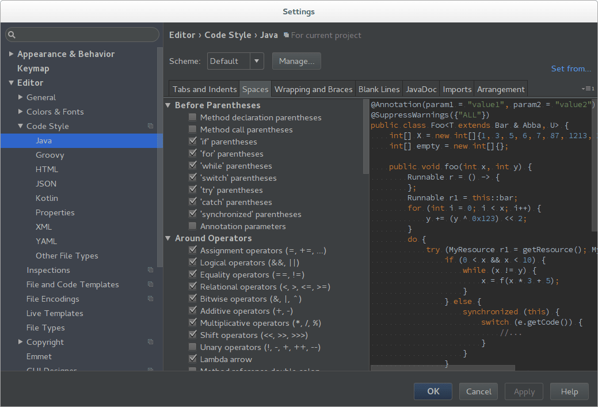Click the project-scope icon beside Inspections
The width and height of the screenshot is (598, 407).
pyautogui.click(x=150, y=269)
